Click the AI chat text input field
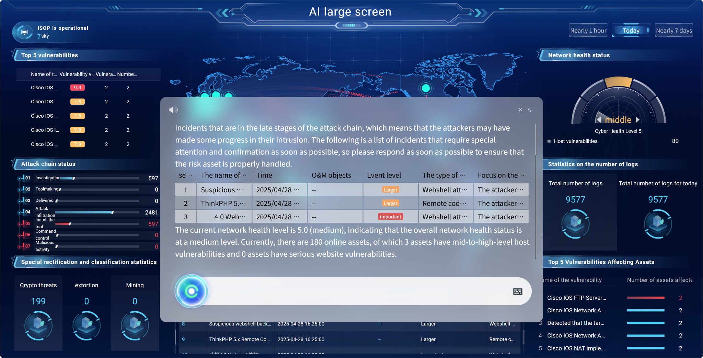 click(x=357, y=291)
